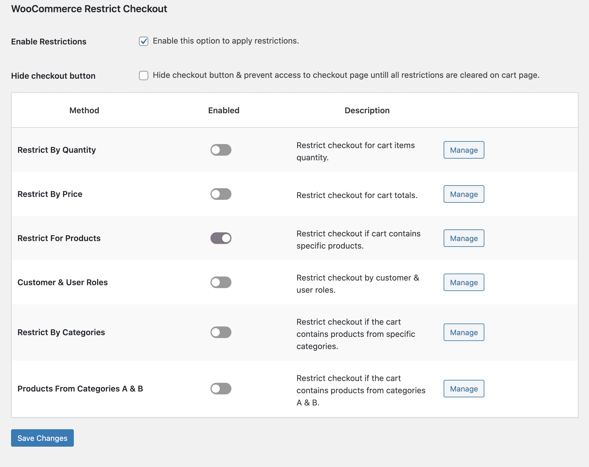Open Manage for Restrict By Quantity

coord(464,150)
